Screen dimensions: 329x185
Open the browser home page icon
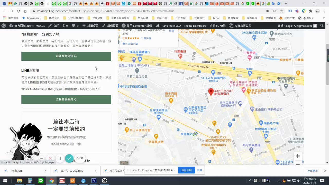pyautogui.click(x=25, y=11)
